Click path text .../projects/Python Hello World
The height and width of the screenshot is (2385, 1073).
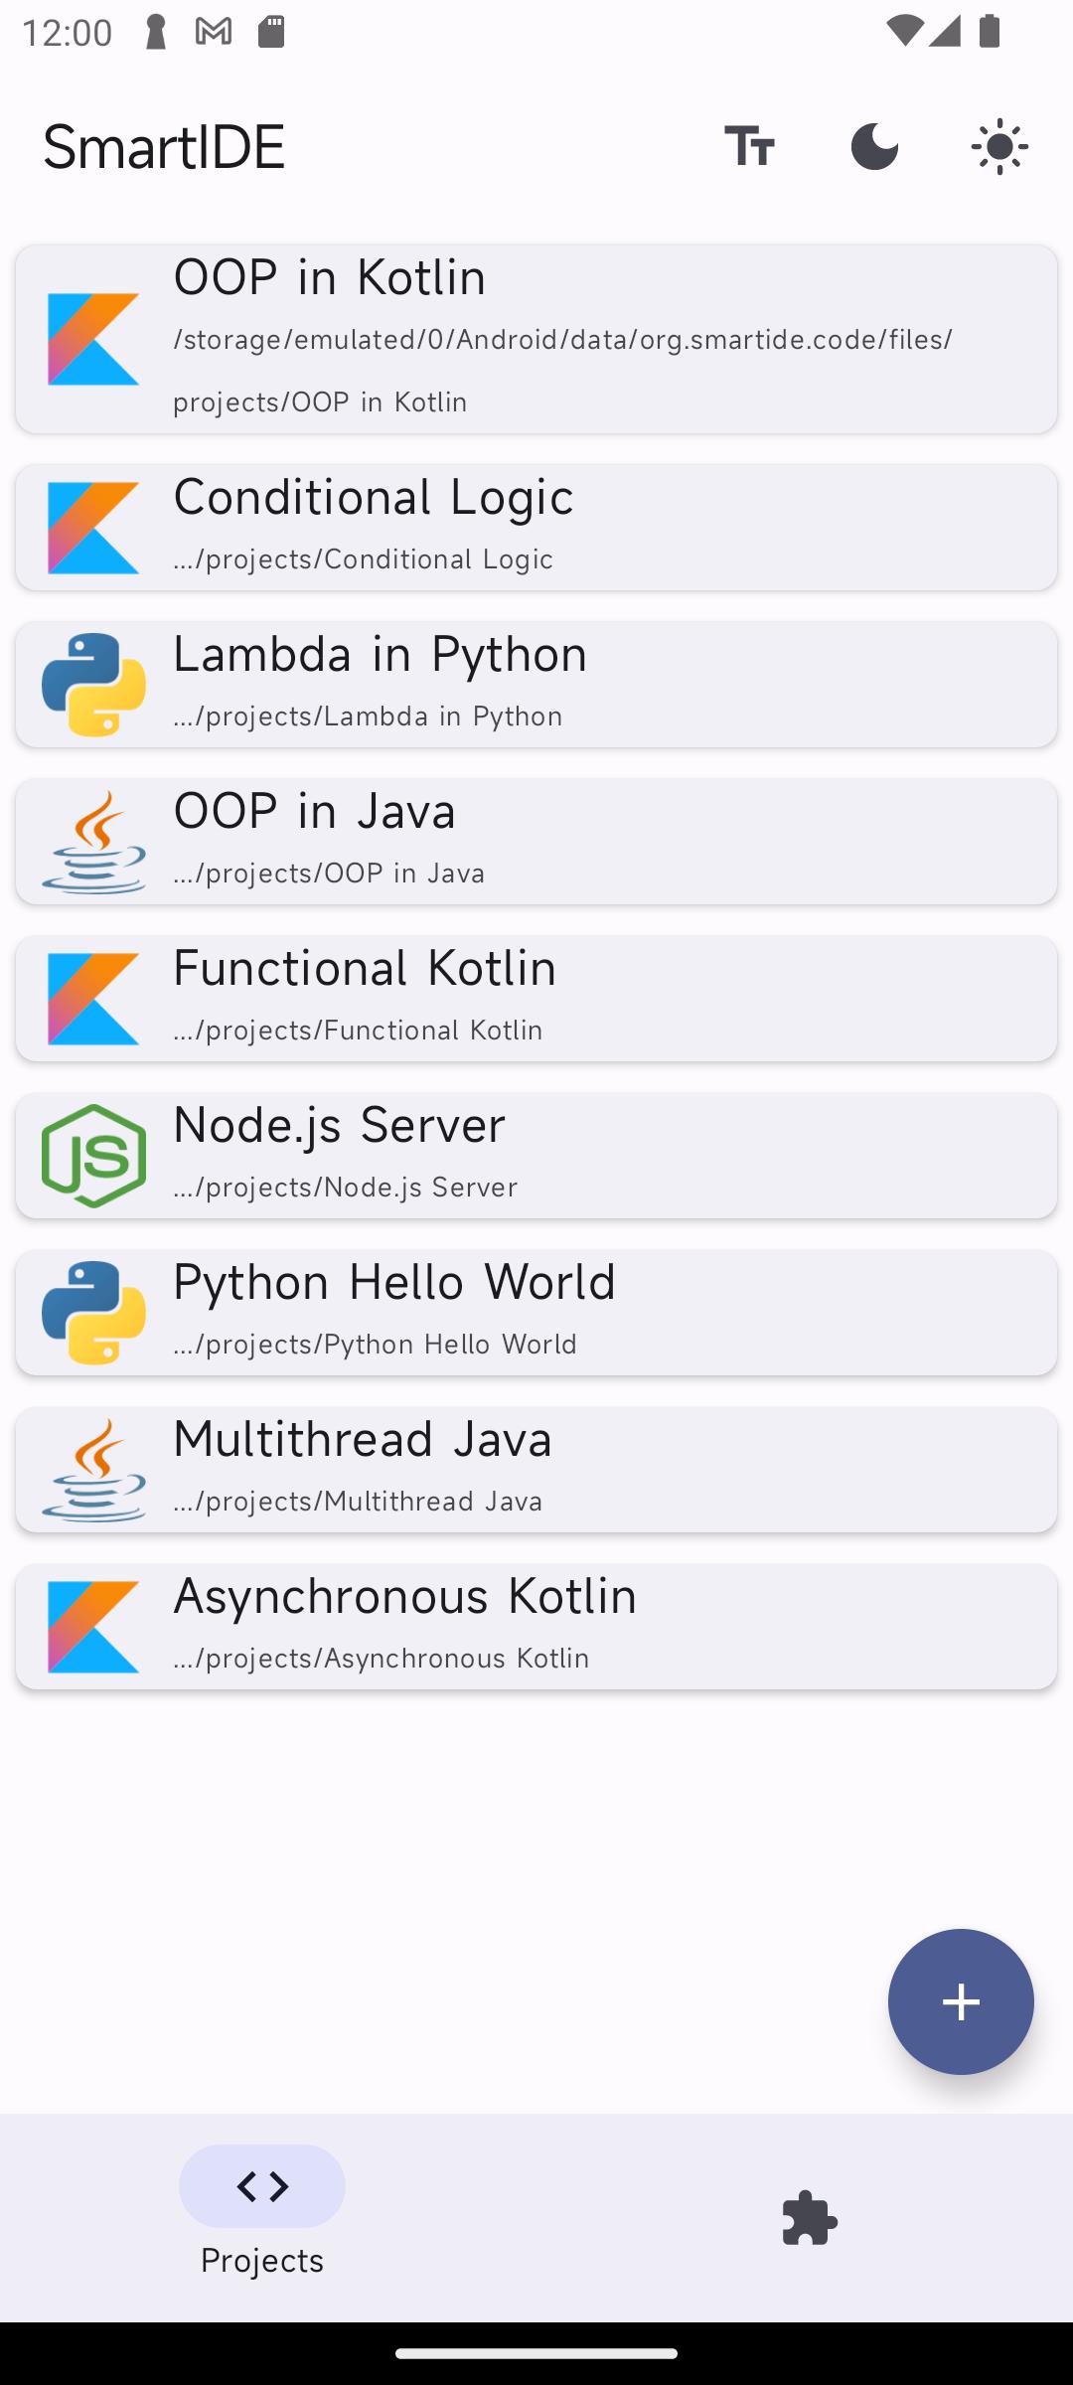click(x=376, y=1344)
